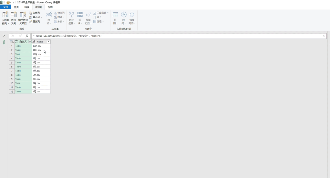Click the ABC data type icon of Name
Screen dimensions: 330x178
coord(34,42)
